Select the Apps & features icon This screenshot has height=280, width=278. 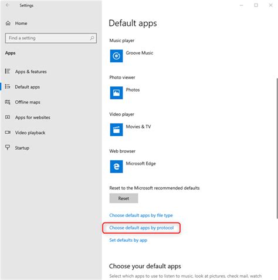[8, 71]
